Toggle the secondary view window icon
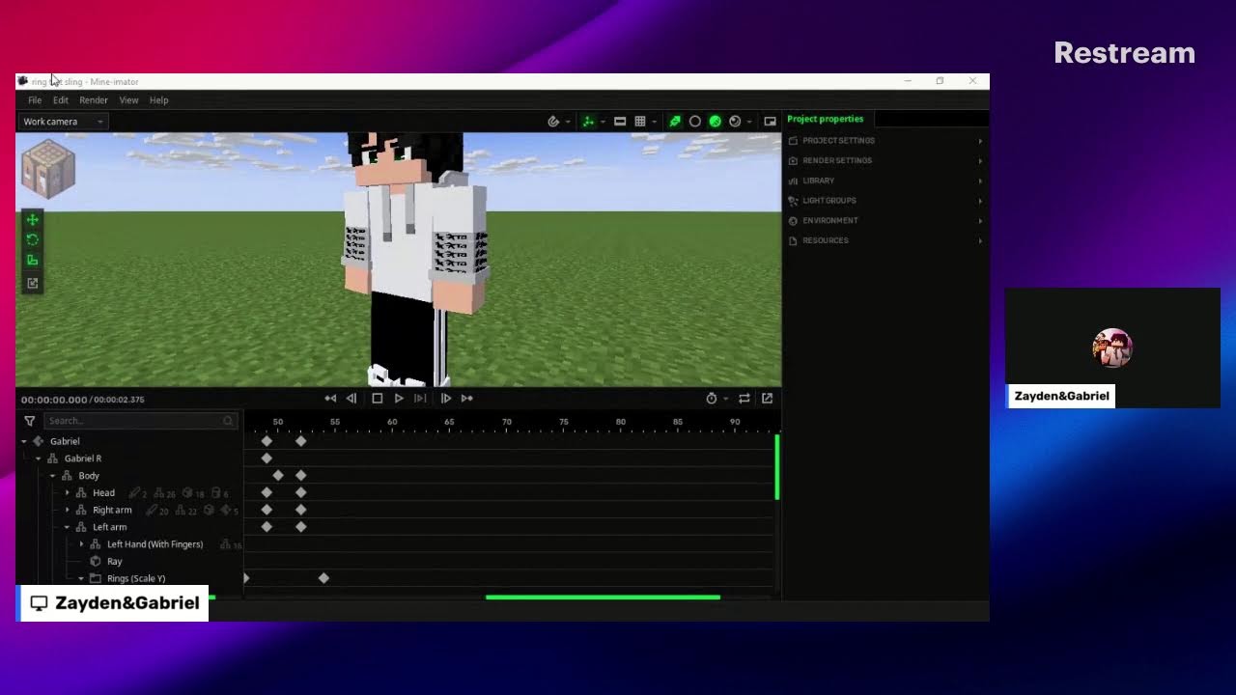 coord(770,122)
